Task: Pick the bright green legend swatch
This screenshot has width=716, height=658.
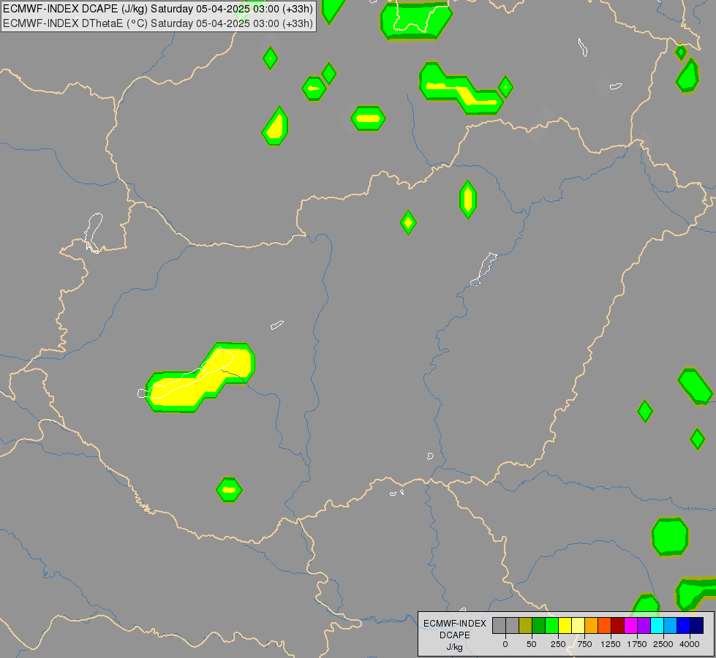Action: 552,626
